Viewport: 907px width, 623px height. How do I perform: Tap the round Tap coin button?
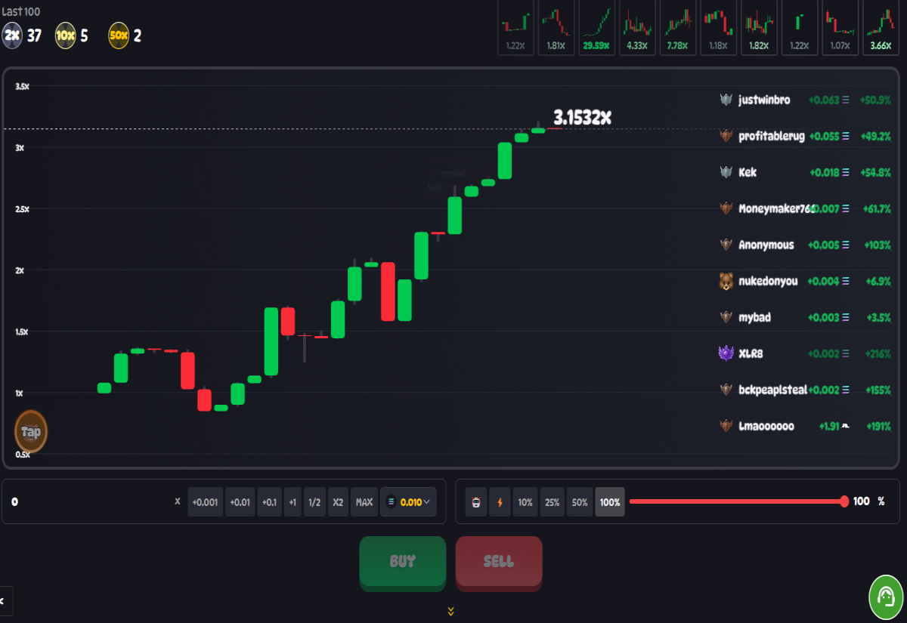(31, 432)
